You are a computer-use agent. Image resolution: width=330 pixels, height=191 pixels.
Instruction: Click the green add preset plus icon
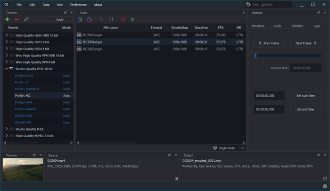(7, 19)
